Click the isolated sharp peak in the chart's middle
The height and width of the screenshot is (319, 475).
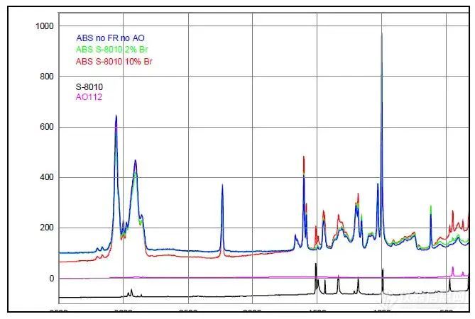(222, 185)
